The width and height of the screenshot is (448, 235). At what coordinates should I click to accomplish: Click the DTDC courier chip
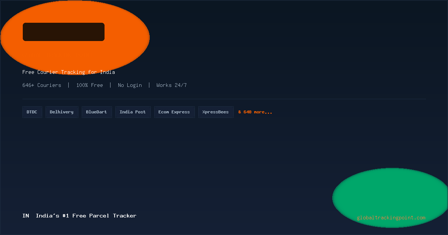32,112
